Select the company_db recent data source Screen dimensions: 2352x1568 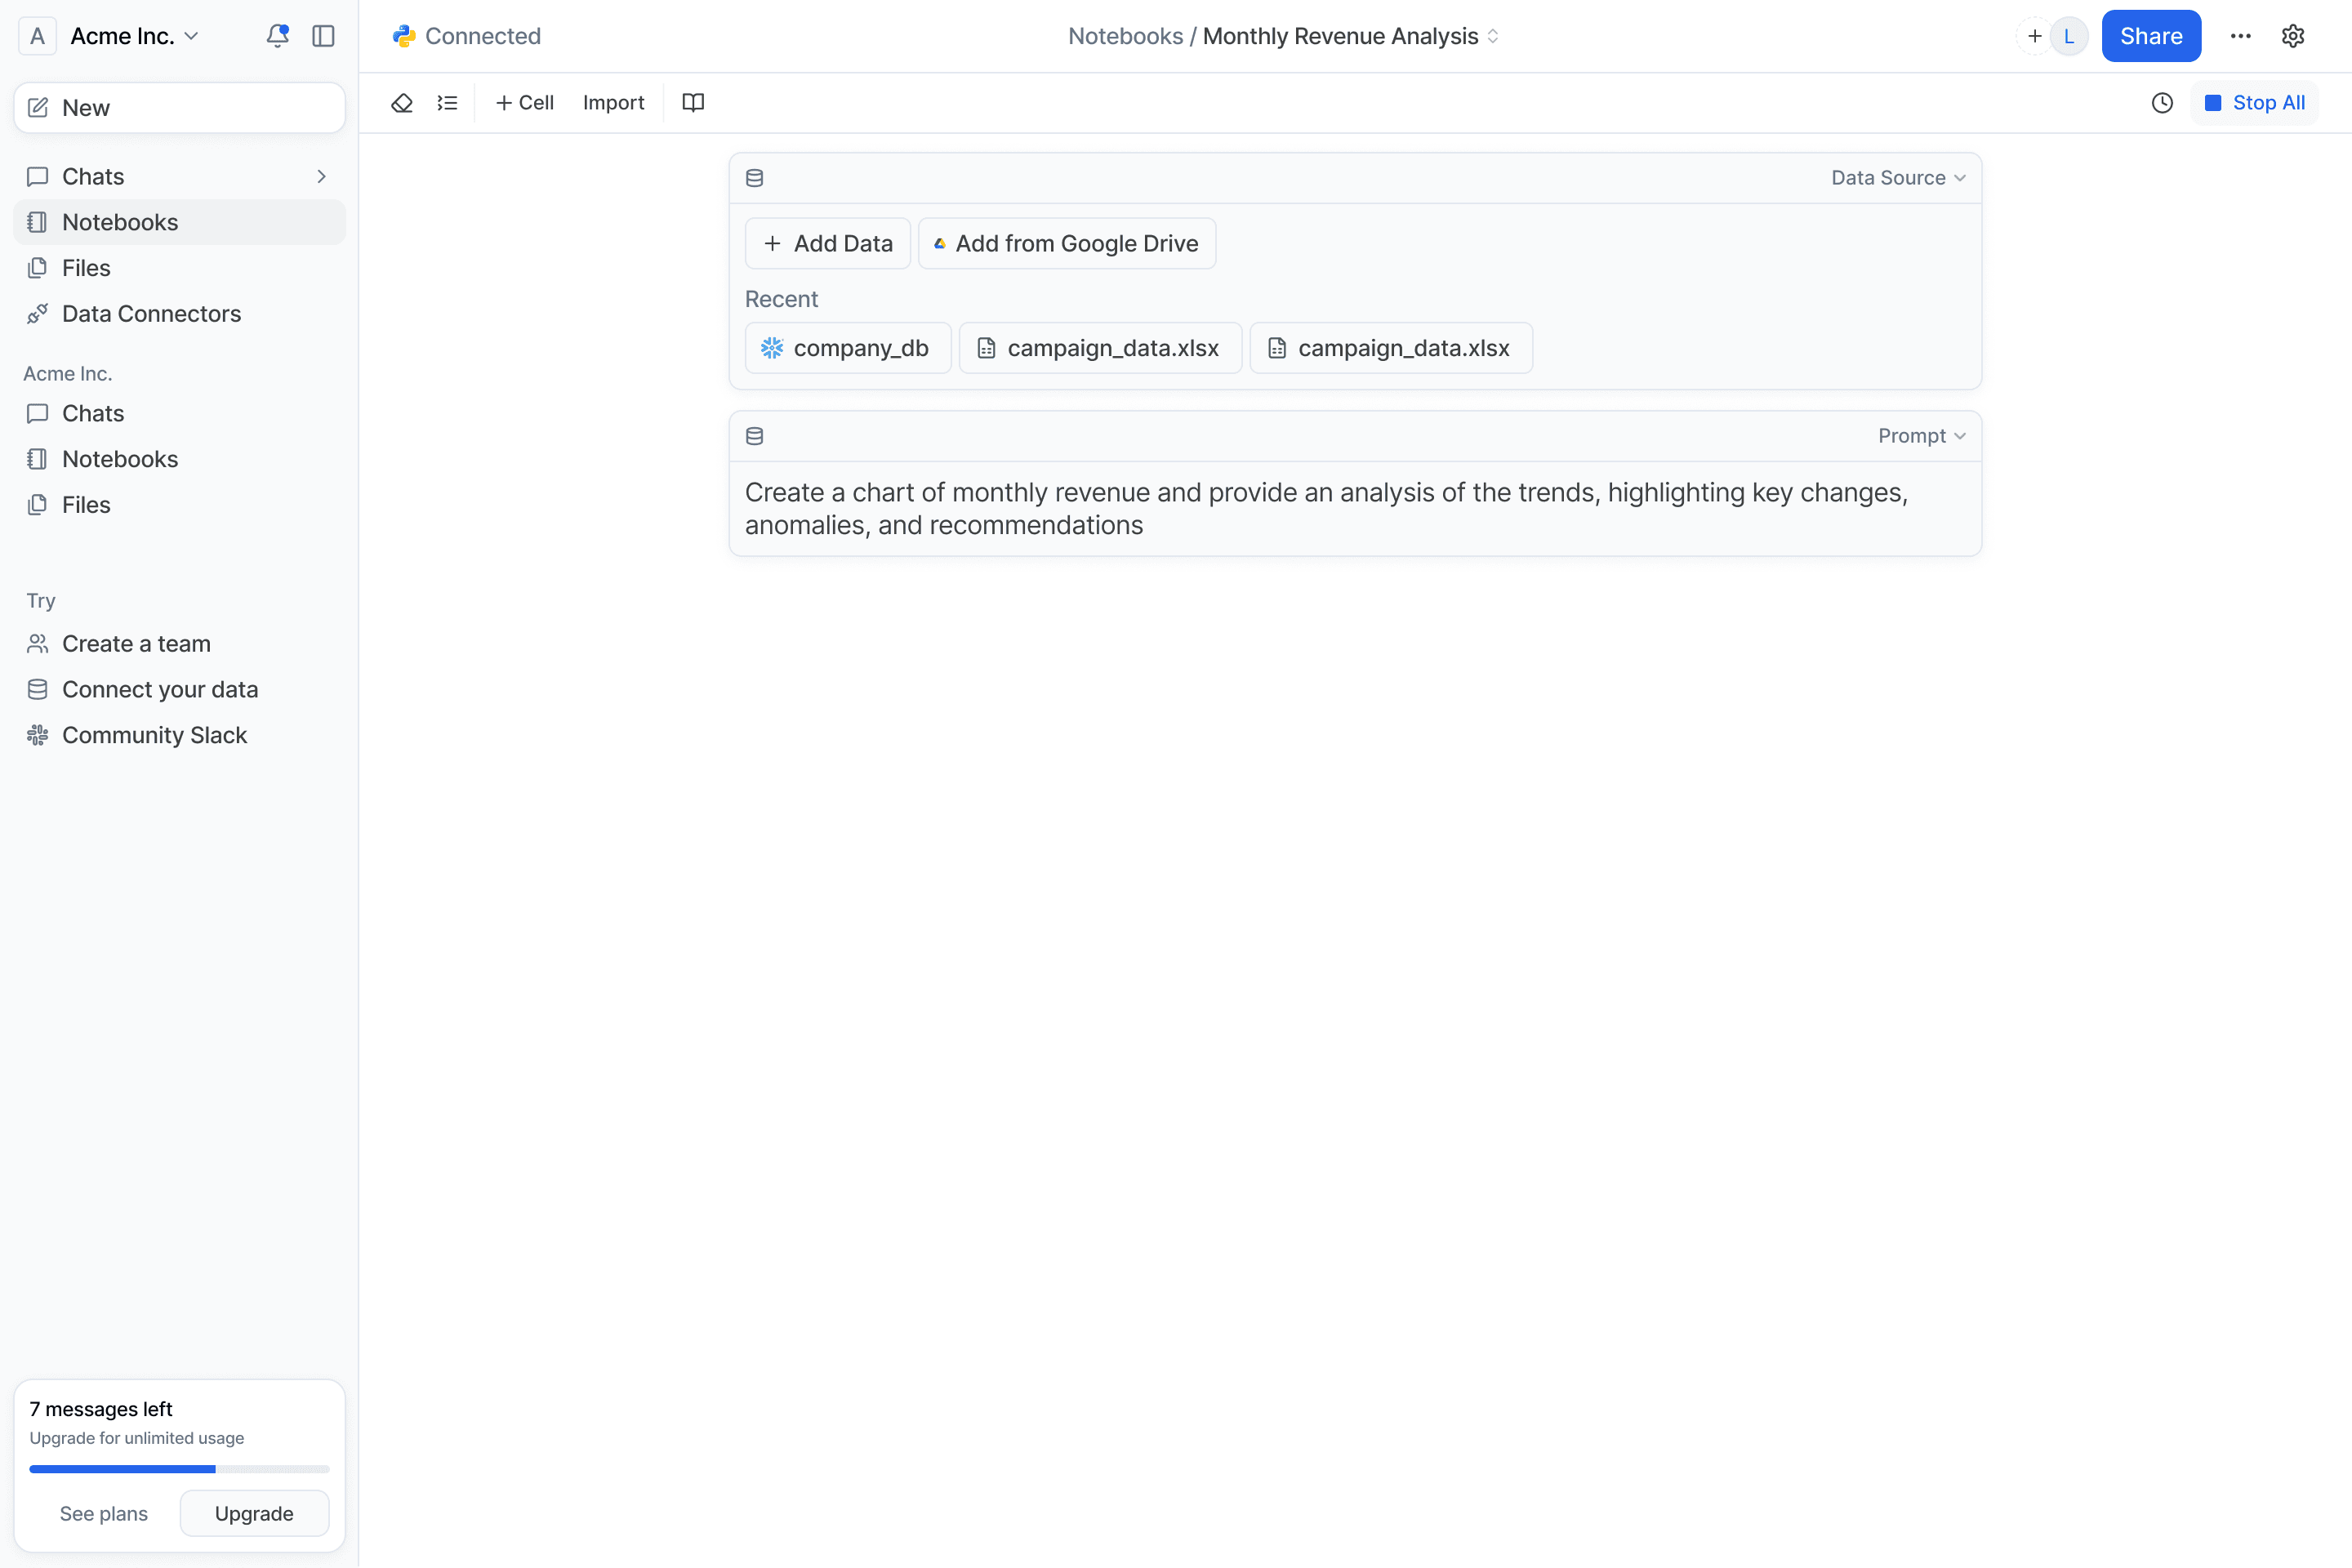pos(847,348)
